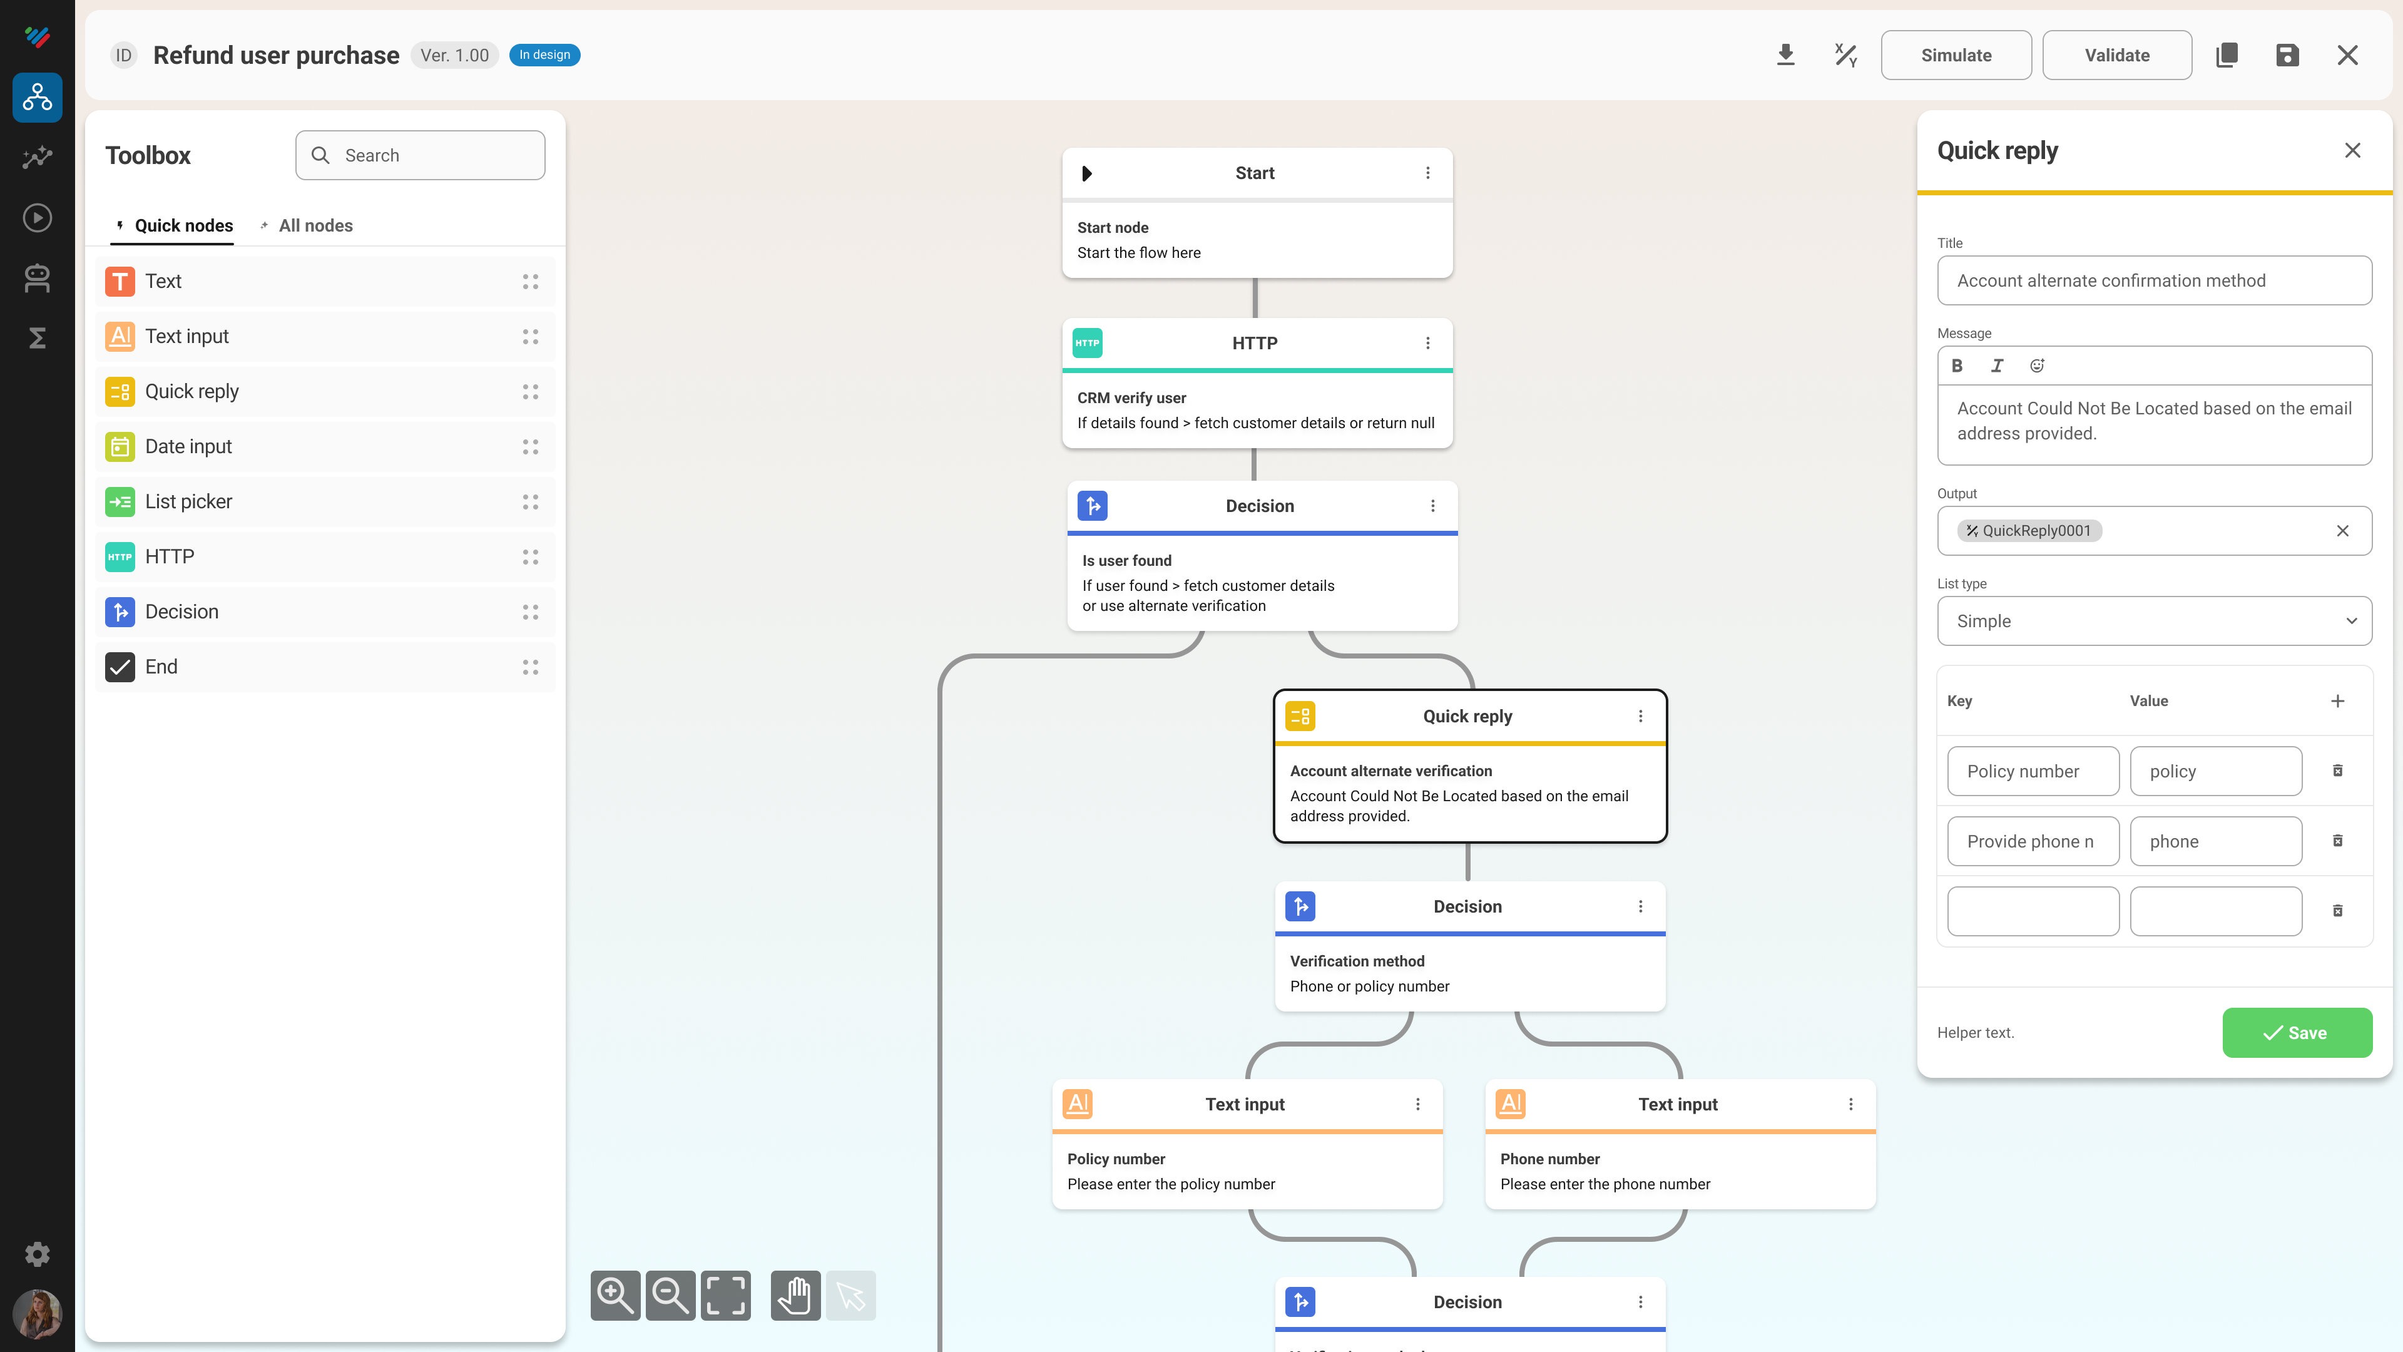Image resolution: width=2403 pixels, height=1352 pixels.
Task: Apply italic formatting in Message editor
Action: point(1997,366)
